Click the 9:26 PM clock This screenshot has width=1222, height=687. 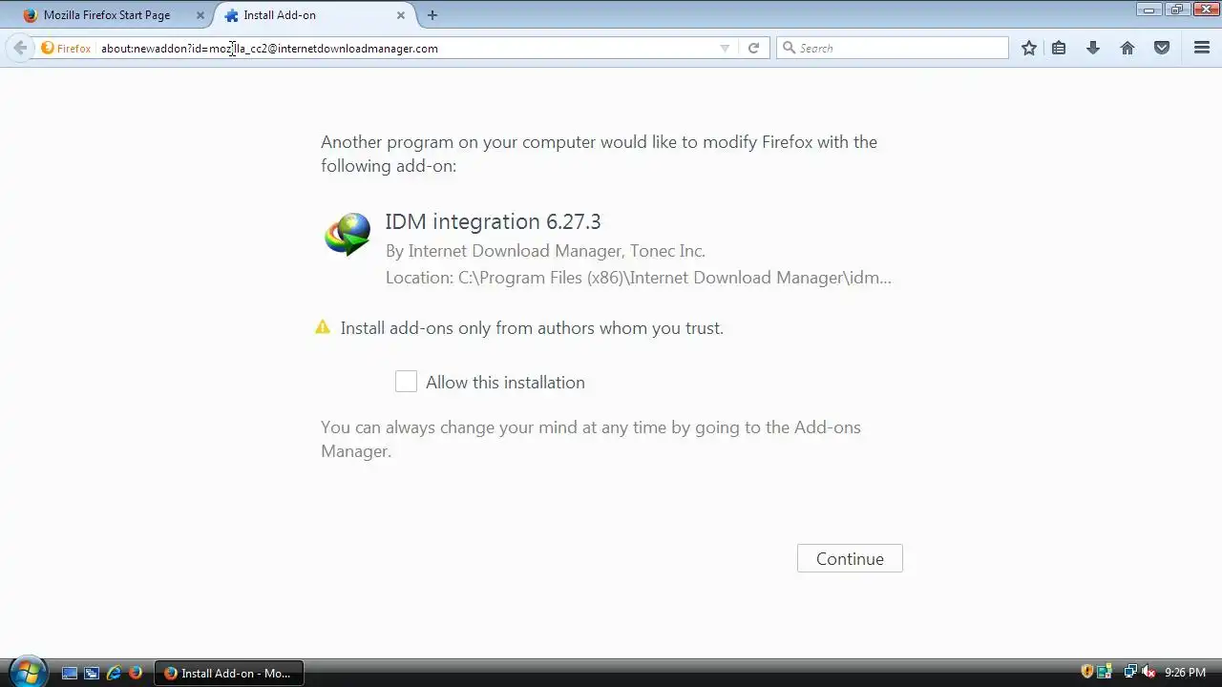(x=1185, y=673)
